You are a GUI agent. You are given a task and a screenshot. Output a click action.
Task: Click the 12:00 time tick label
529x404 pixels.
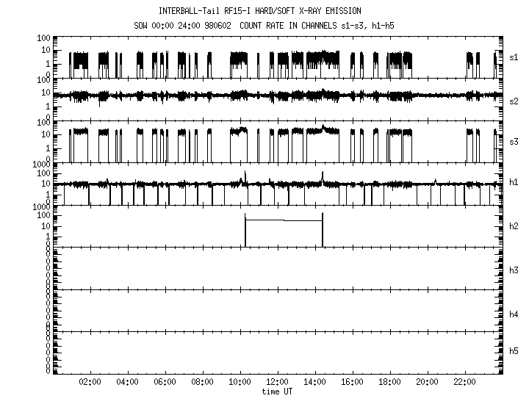click(x=277, y=382)
